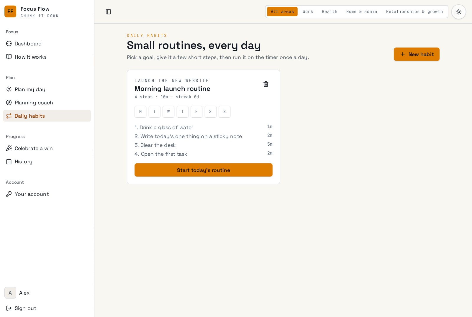Click step 'Write today's one thing on a sticky note'
The height and width of the screenshot is (317, 472).
(188, 136)
